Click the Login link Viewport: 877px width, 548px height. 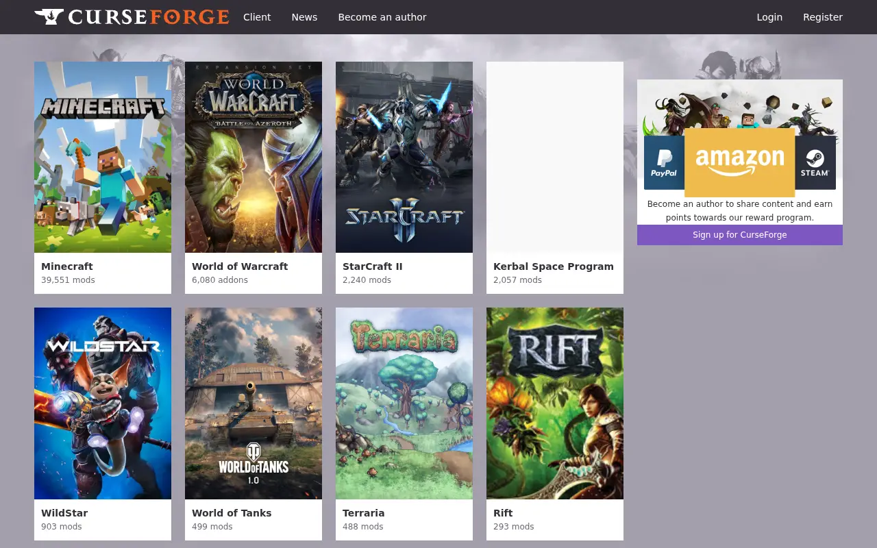point(769,17)
